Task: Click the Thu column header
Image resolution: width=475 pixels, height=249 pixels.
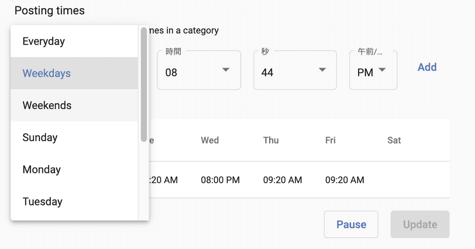Action: pos(271,140)
